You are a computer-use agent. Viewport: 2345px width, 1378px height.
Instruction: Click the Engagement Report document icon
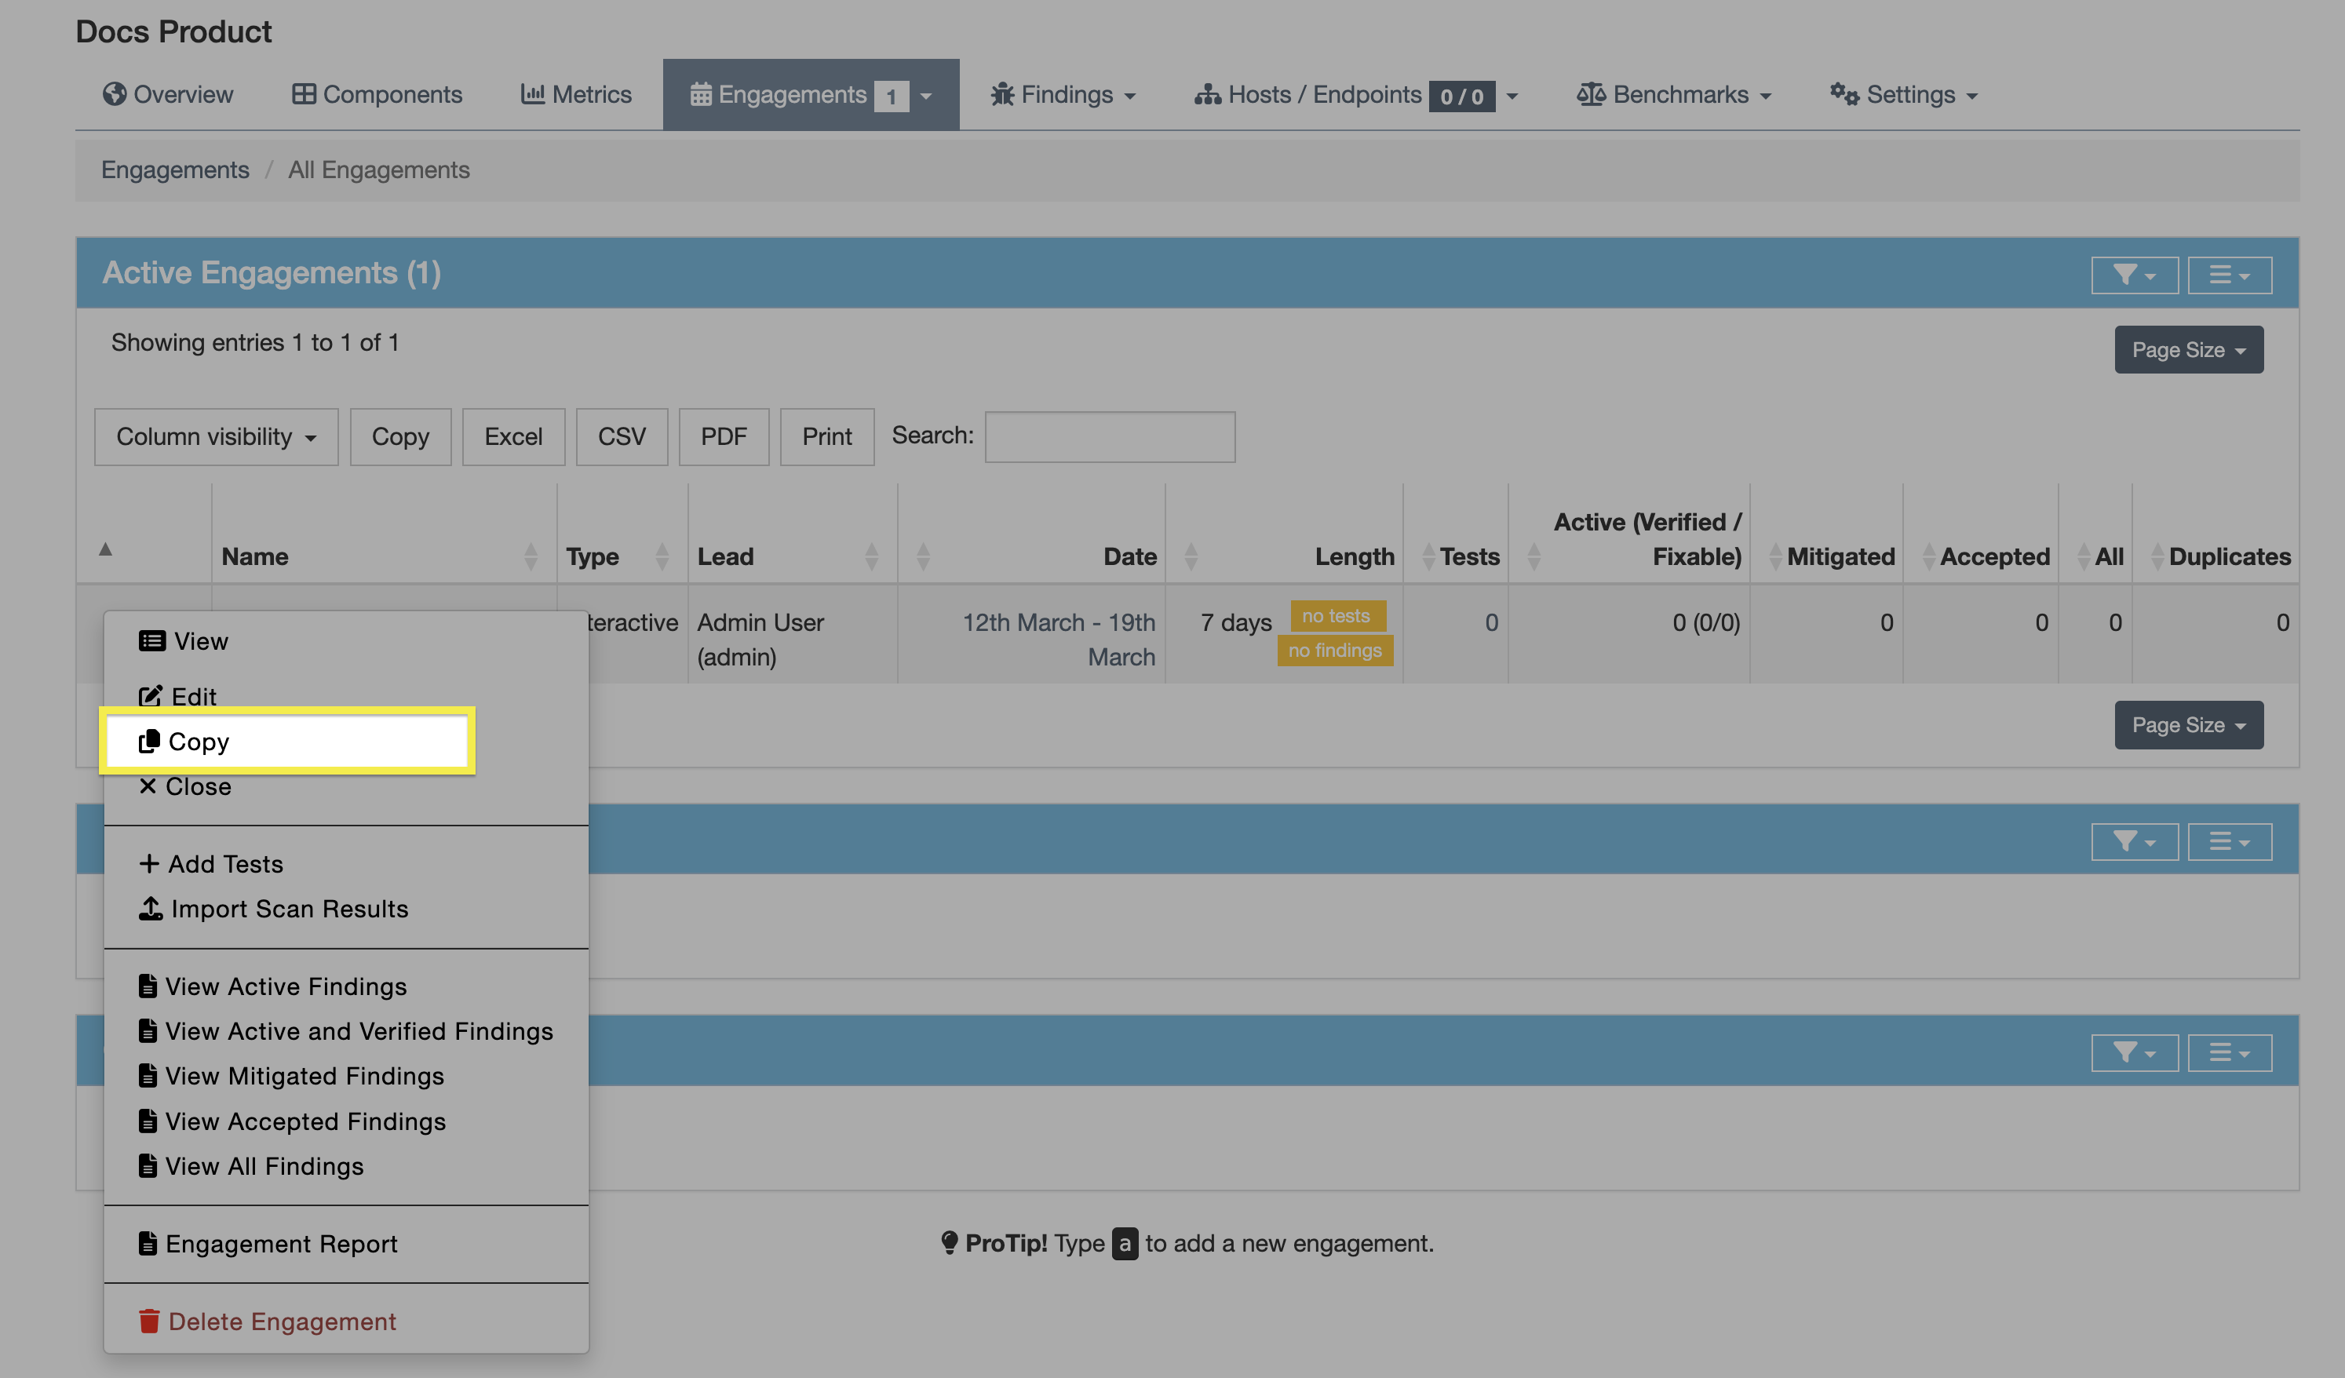coord(148,1243)
